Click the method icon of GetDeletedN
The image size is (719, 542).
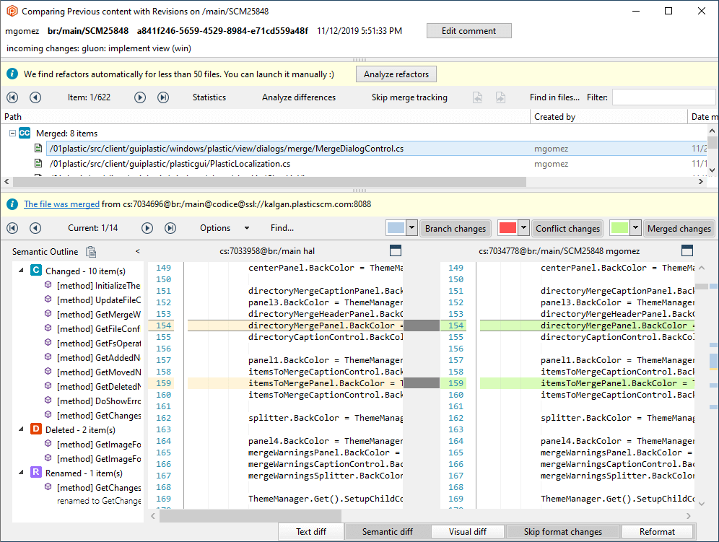point(48,385)
